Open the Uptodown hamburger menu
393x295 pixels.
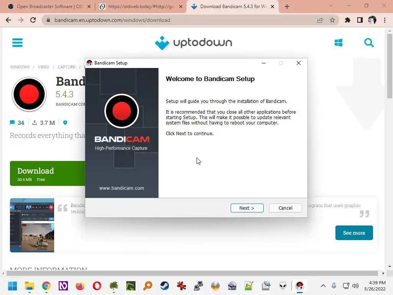click(18, 43)
